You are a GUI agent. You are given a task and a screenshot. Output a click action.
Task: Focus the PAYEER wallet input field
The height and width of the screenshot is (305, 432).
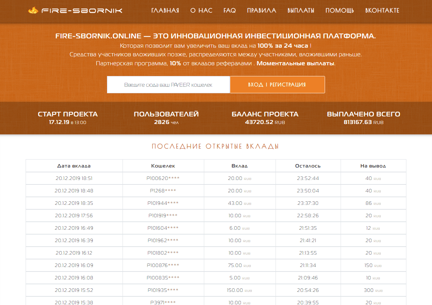point(168,85)
